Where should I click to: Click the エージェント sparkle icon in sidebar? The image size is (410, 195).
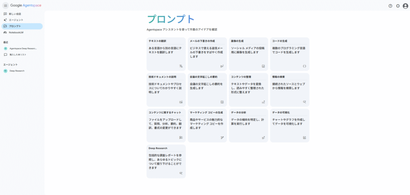tap(5, 20)
